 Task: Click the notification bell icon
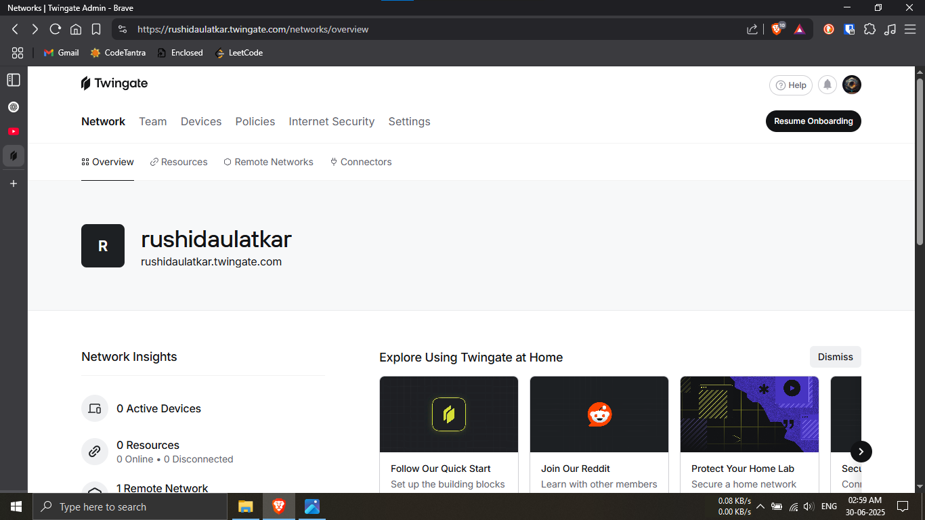click(827, 85)
